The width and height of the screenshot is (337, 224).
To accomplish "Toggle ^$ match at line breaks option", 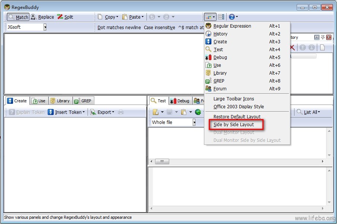I will tap(191, 28).
